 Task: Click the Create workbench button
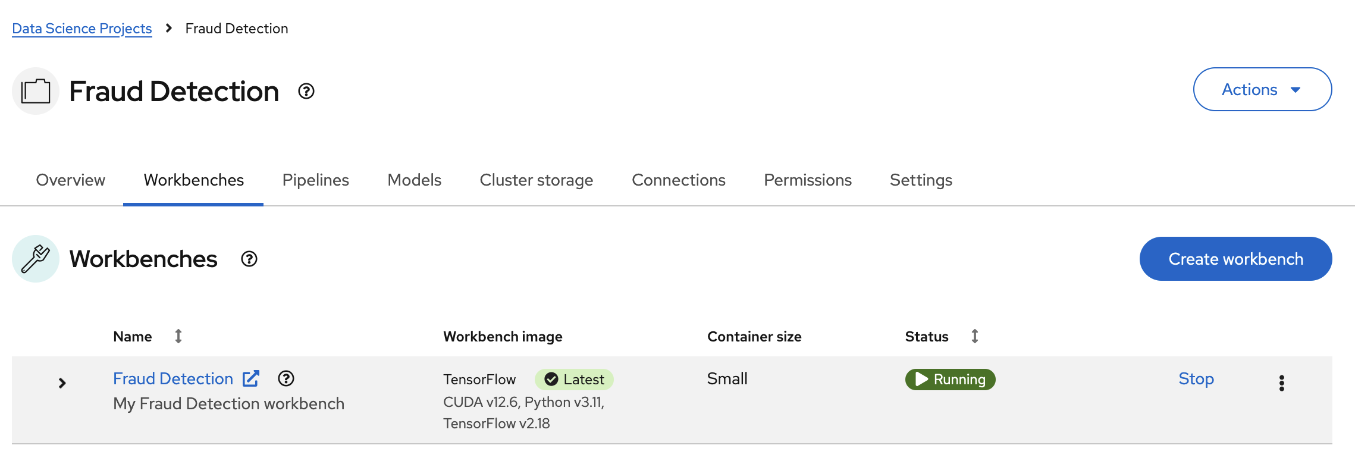(1235, 259)
